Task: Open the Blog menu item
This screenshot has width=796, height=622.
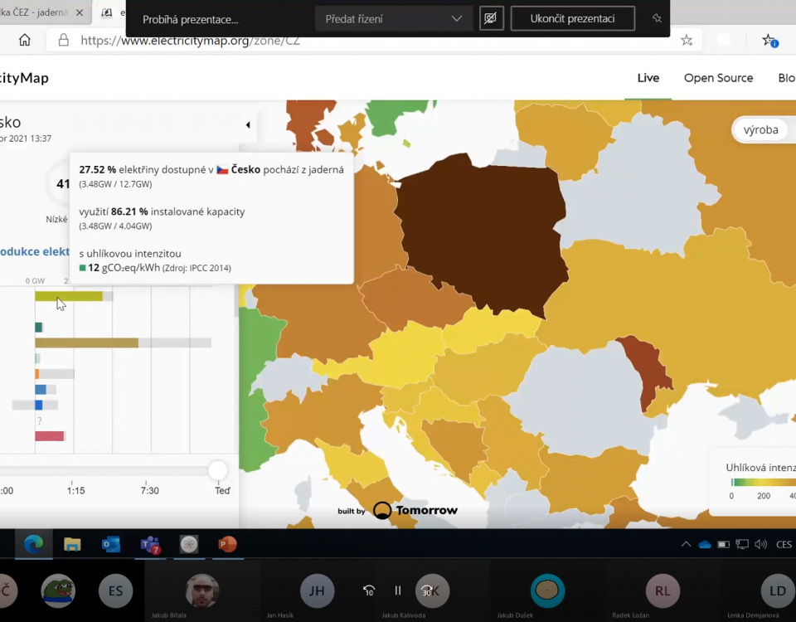Action: pyautogui.click(x=787, y=78)
